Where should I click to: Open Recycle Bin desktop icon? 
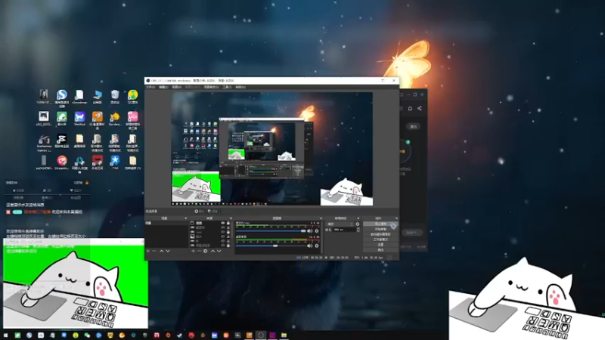point(115,97)
